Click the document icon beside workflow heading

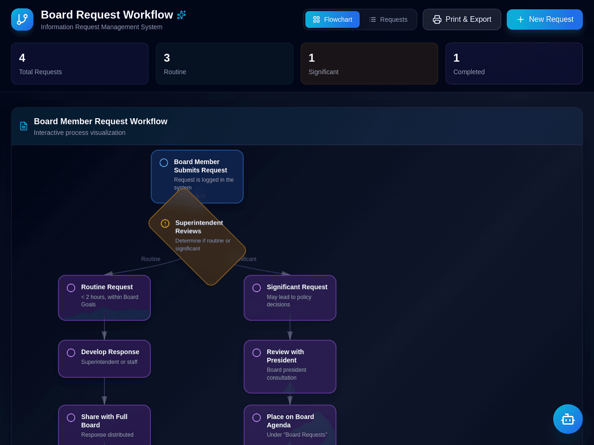click(24, 126)
